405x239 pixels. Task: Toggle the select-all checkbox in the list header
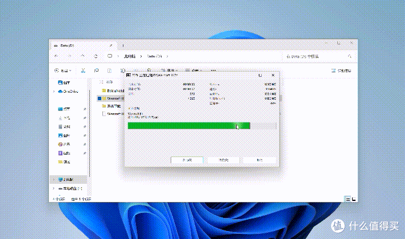[x=101, y=82]
